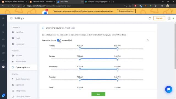The height and width of the screenshot is (99, 176).
Task: Click the 'Friday' day label
Action: coord(51,87)
